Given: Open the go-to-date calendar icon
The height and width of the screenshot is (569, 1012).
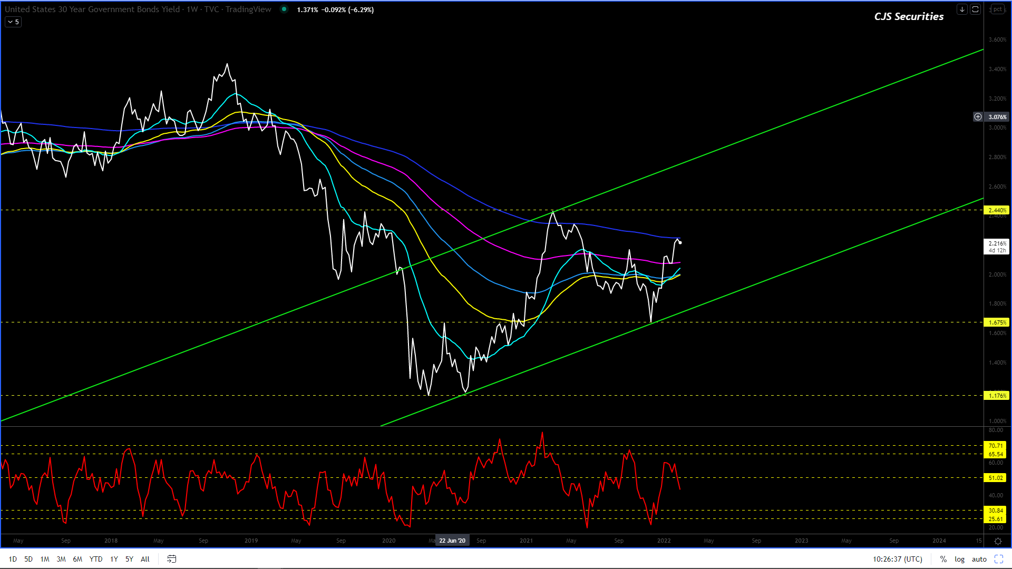Looking at the screenshot, I should 171,559.
